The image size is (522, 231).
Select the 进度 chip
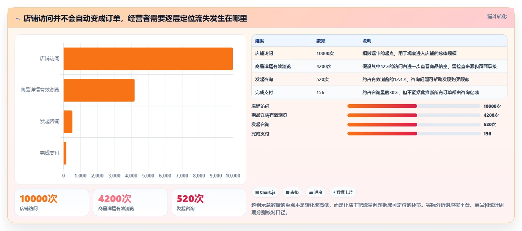[316, 192]
